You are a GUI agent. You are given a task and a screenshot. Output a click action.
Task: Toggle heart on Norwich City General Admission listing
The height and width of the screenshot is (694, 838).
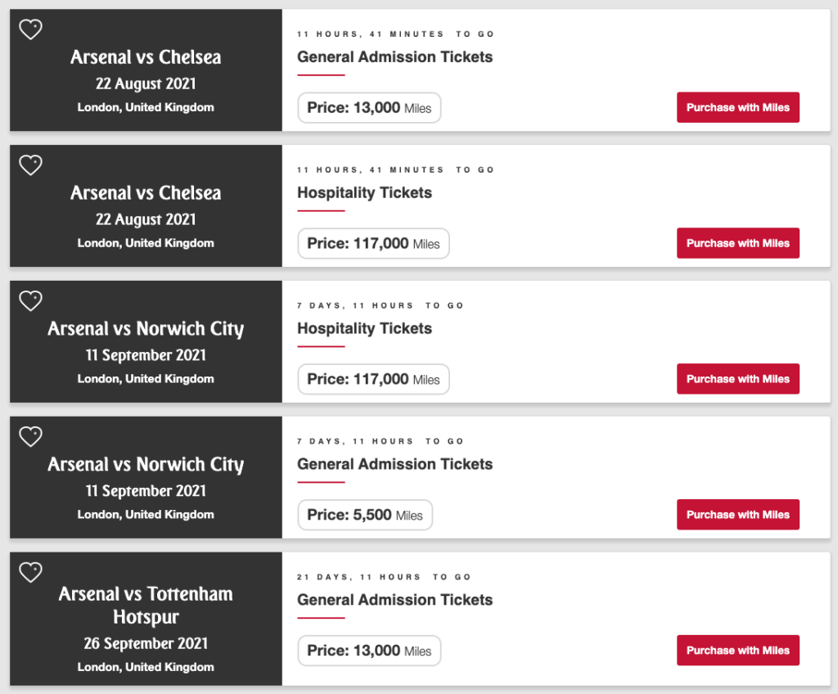[30, 437]
